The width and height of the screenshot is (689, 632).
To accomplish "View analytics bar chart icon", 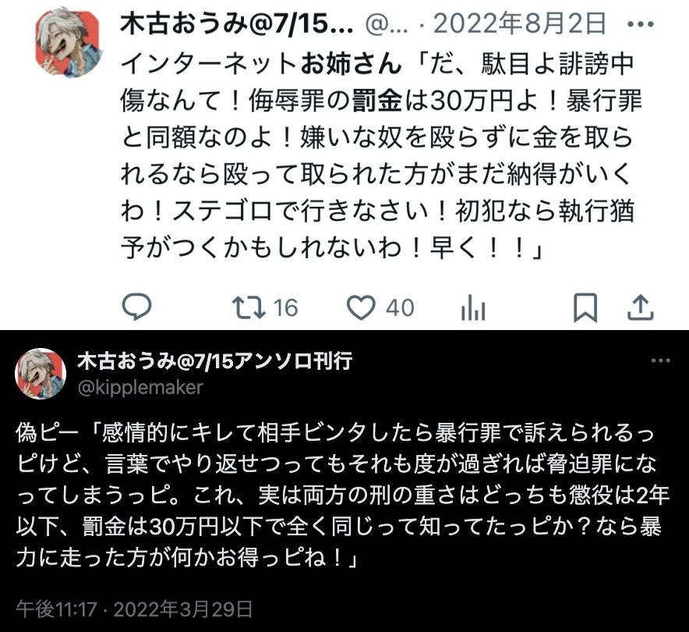I will coord(473,307).
